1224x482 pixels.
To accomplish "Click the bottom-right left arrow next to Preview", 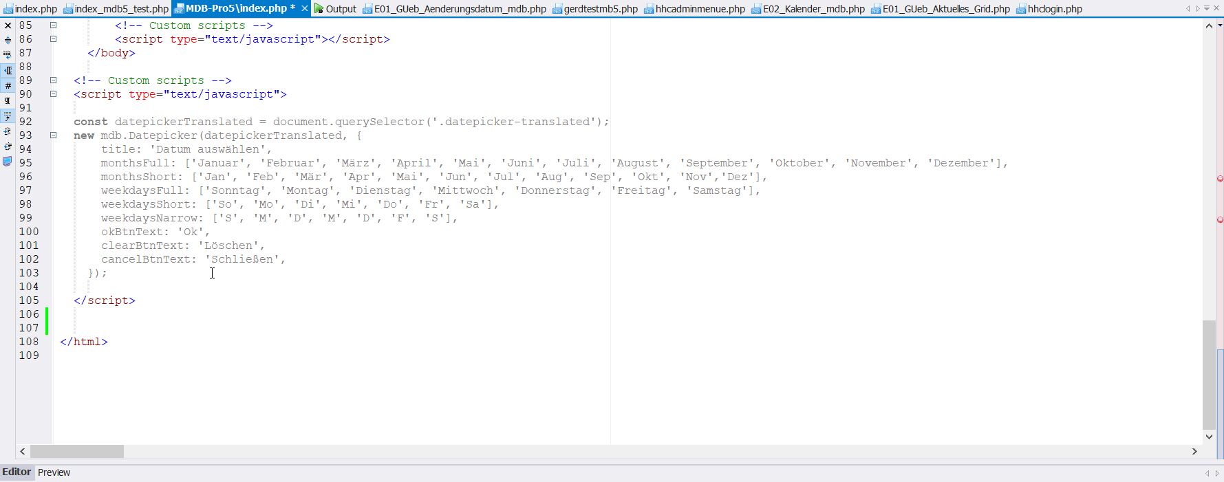I will [x=1207, y=473].
